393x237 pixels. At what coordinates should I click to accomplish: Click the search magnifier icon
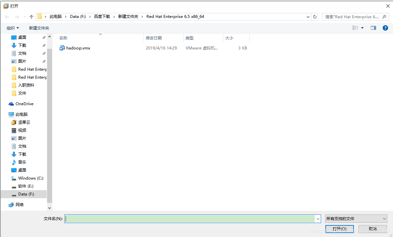click(384, 17)
